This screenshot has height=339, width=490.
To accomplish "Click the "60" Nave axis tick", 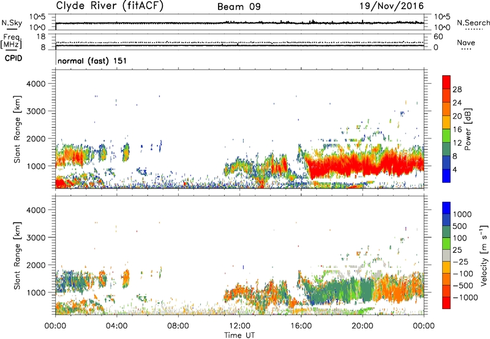I will click(x=438, y=37).
